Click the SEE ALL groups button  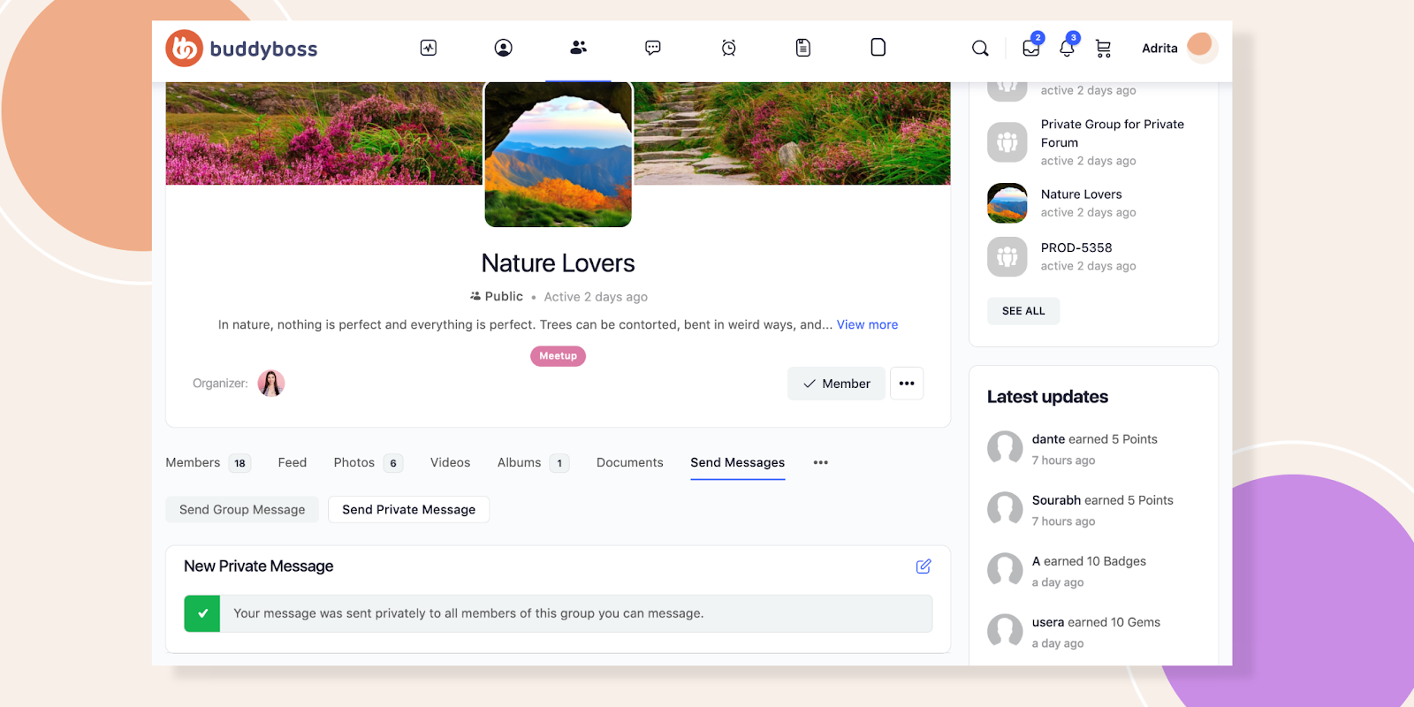click(x=1023, y=311)
